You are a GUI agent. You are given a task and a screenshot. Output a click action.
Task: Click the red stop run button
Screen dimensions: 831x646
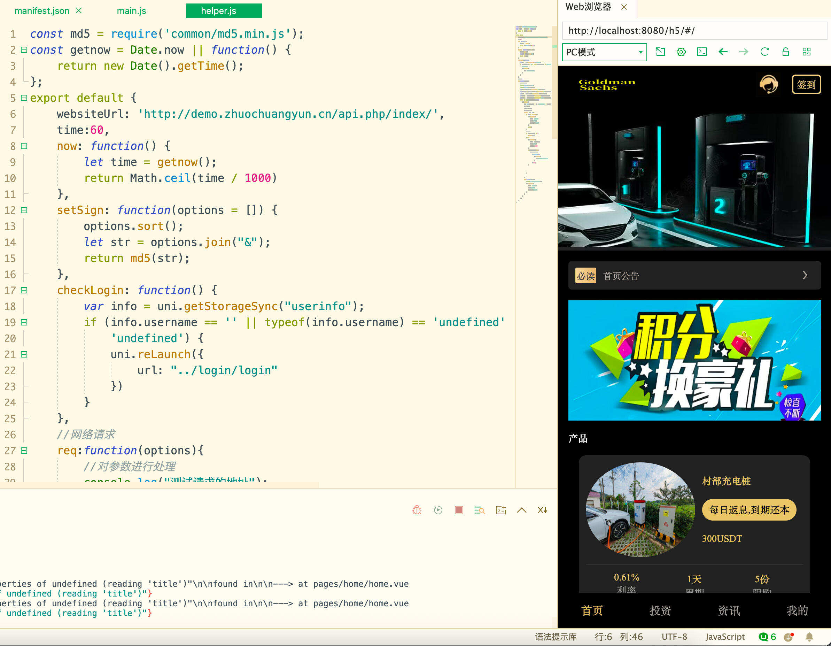(x=459, y=510)
